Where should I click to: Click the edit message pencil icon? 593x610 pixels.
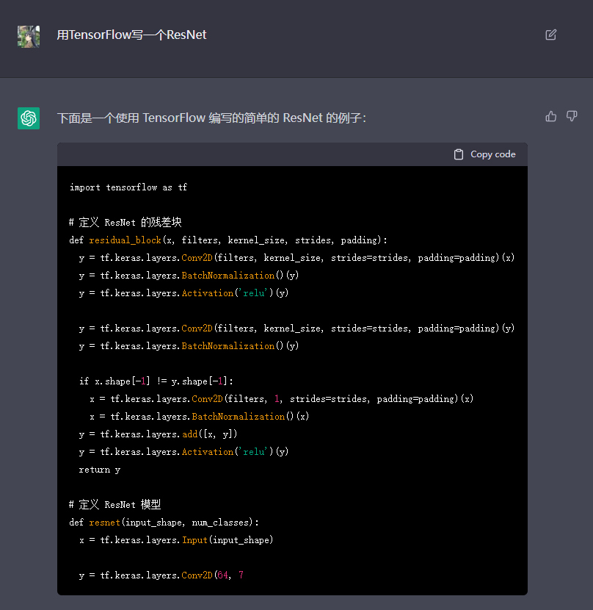[550, 35]
